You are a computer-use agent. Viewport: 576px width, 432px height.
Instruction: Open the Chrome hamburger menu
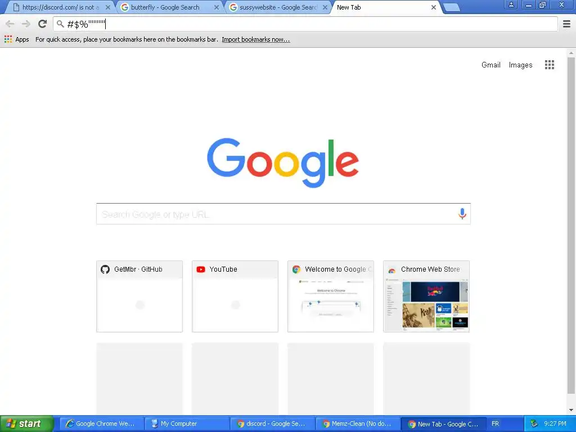tap(566, 24)
